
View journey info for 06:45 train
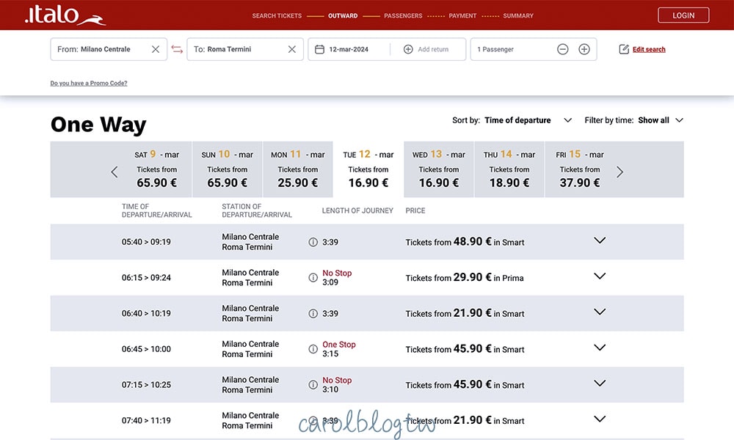(313, 349)
